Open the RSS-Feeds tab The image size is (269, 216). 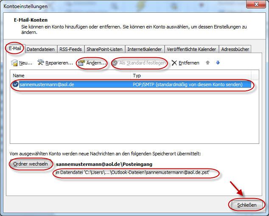[70, 49]
